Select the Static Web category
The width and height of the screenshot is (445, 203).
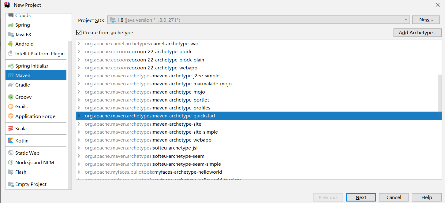pos(28,153)
